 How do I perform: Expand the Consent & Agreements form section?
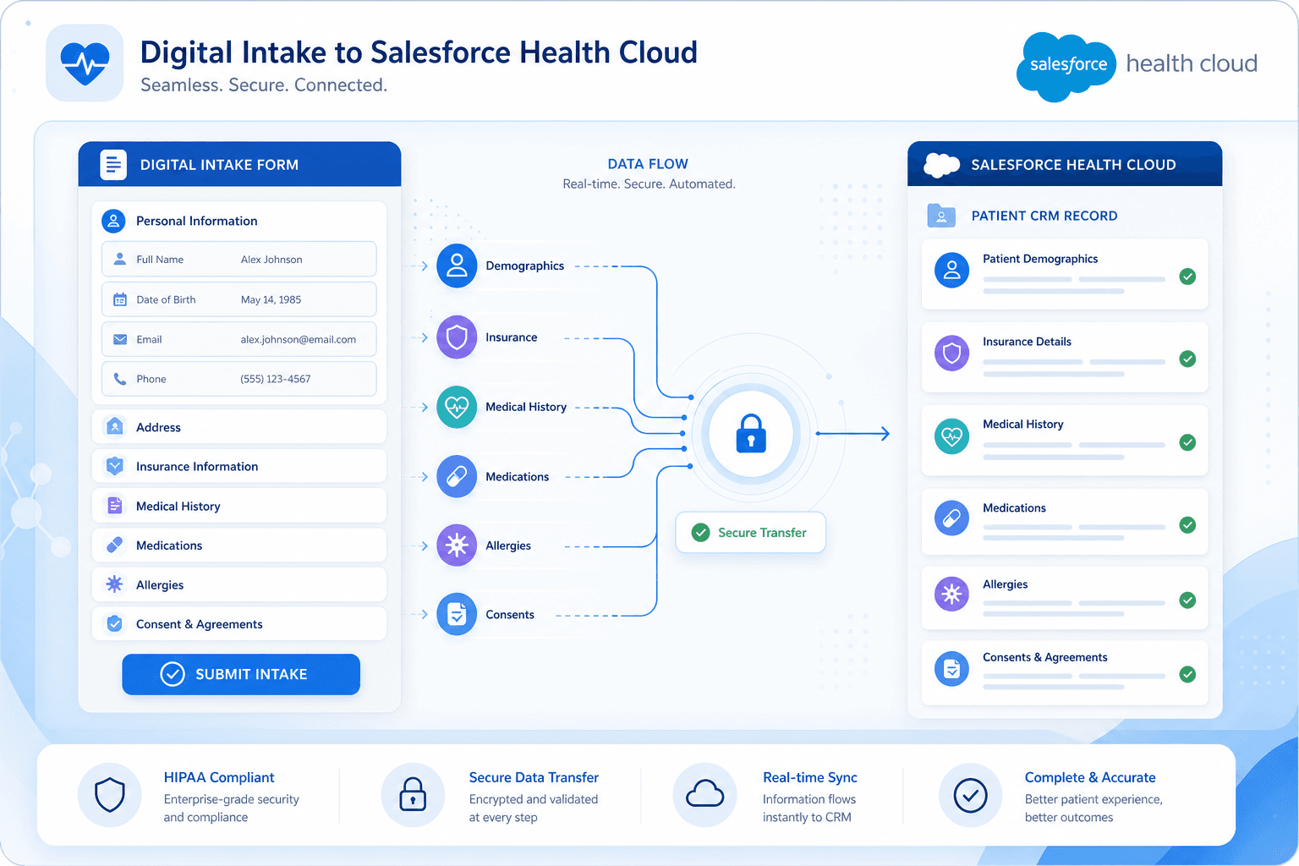coord(239,624)
